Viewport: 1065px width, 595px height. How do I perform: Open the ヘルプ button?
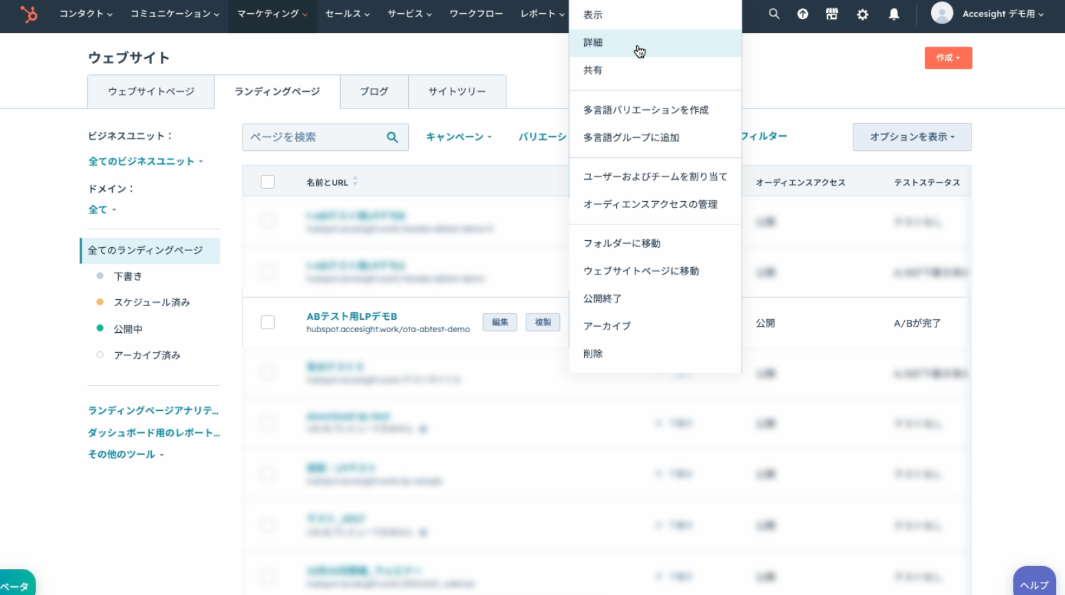(1034, 582)
